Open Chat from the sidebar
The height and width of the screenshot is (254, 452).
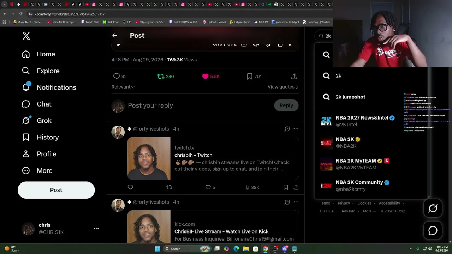(36, 104)
